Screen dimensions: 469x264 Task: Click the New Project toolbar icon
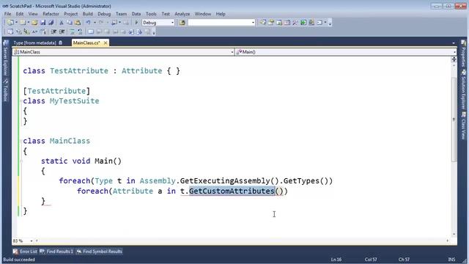pyautogui.click(x=10, y=23)
